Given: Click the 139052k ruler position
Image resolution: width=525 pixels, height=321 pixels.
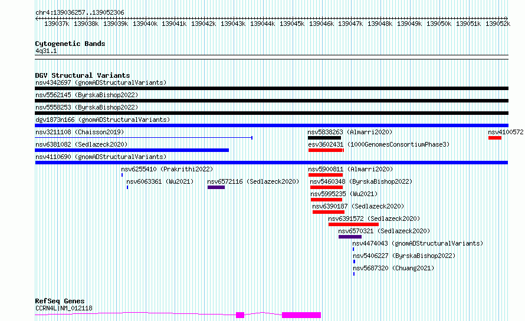Looking at the screenshot, I should [x=498, y=24].
